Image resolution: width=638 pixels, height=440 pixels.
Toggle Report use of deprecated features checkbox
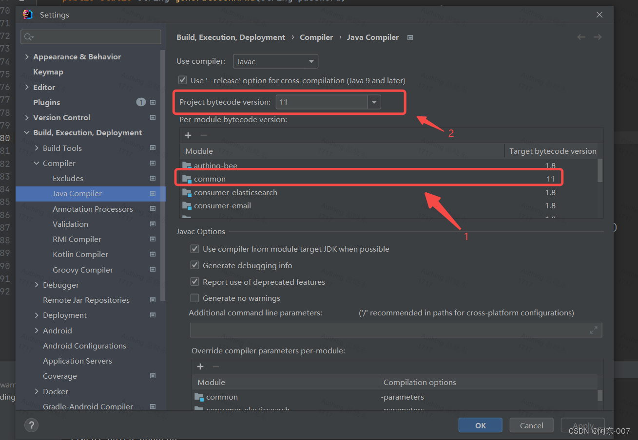[x=194, y=282]
